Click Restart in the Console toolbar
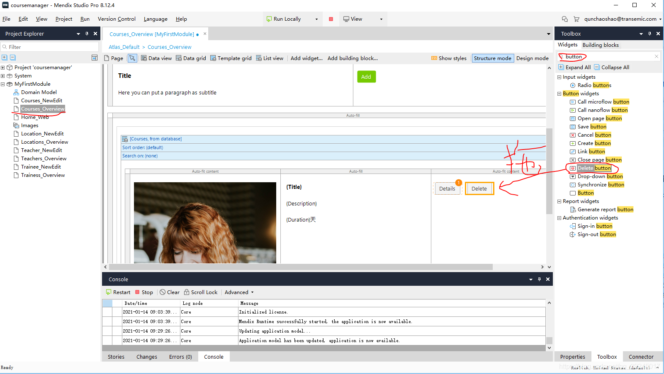 [x=118, y=292]
